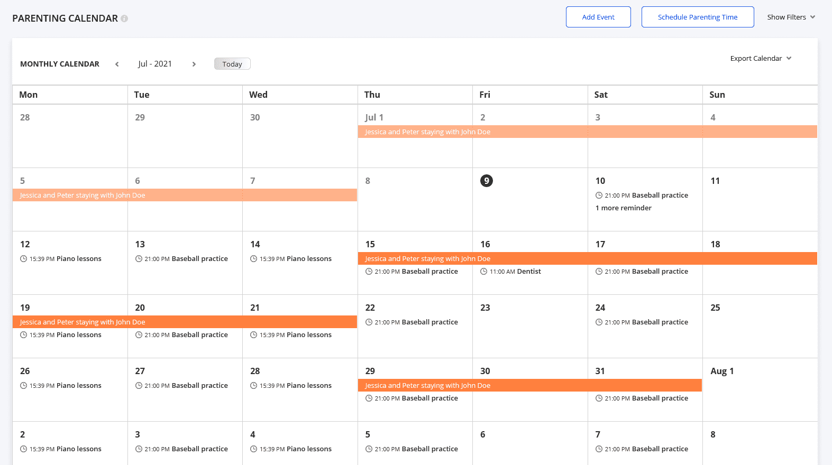Click clock icon on July 22 Baseball practice

pos(369,322)
